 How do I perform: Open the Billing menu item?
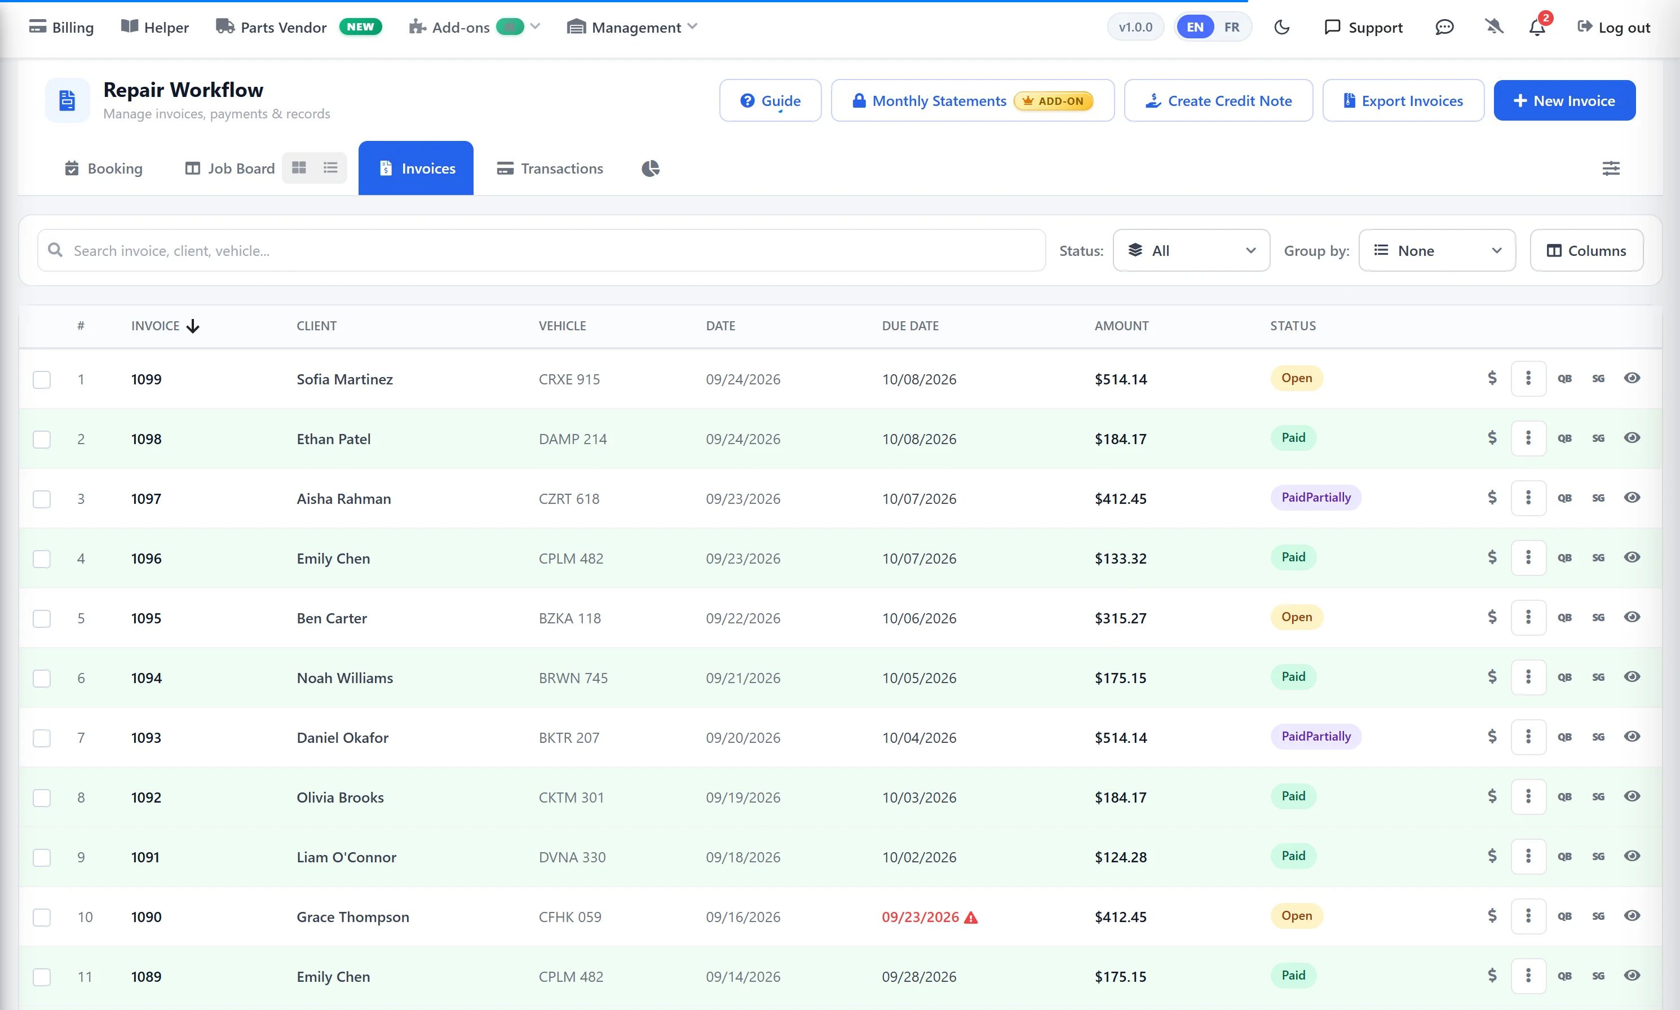click(x=61, y=27)
